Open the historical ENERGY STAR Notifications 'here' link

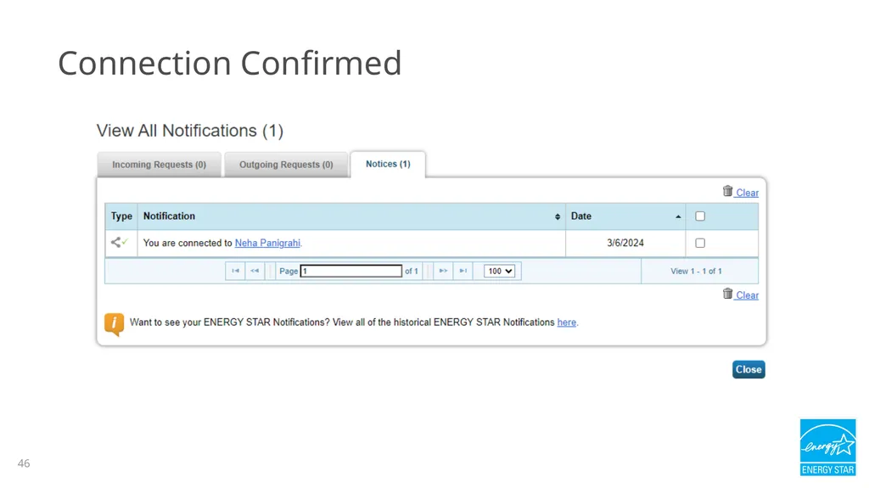(x=566, y=323)
